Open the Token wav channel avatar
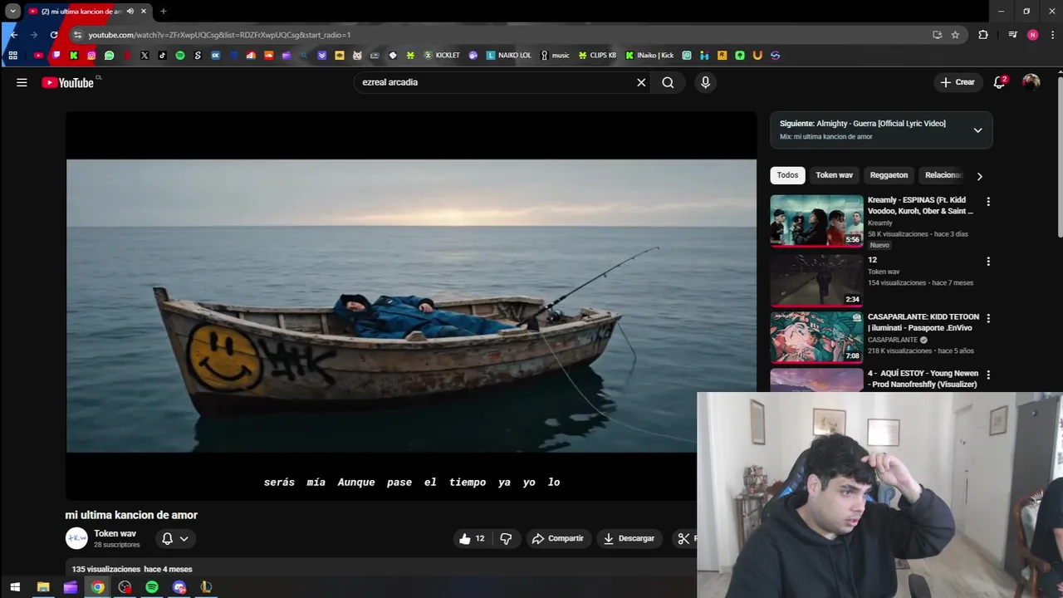Screen dimensions: 1063x598 click(76, 538)
